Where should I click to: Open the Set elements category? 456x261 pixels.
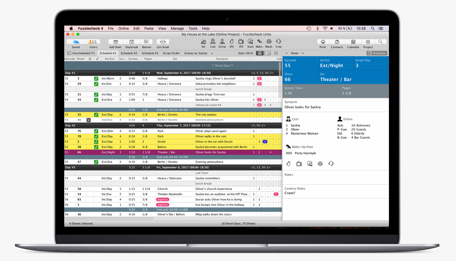click(203, 43)
